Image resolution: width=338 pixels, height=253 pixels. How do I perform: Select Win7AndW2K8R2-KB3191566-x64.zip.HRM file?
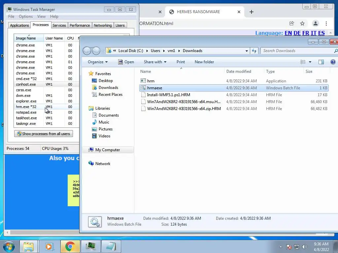pos(234,109)
